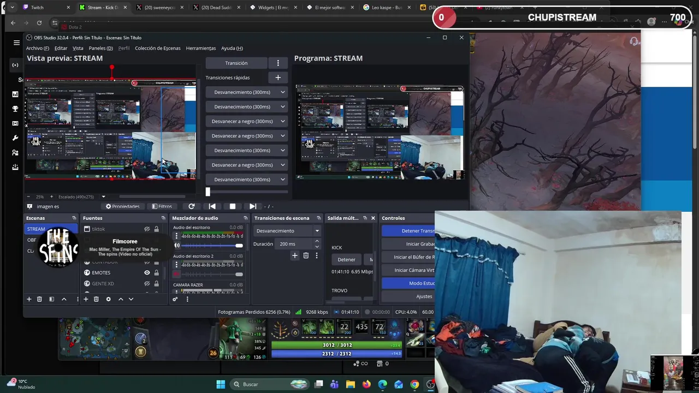
Task: Open Ajustes in Controles panel
Action: (x=408, y=296)
